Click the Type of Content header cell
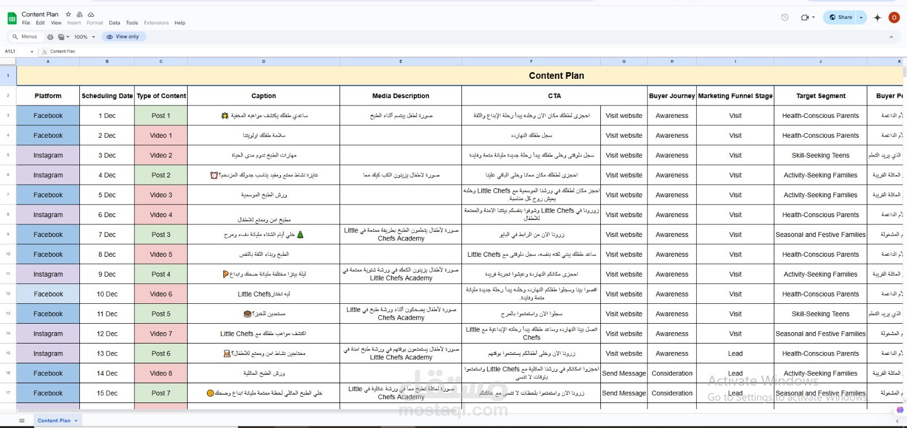The width and height of the screenshot is (907, 428). 161,96
